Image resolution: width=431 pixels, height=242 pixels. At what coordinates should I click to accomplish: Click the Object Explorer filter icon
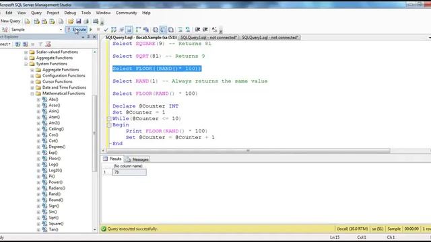point(40,44)
